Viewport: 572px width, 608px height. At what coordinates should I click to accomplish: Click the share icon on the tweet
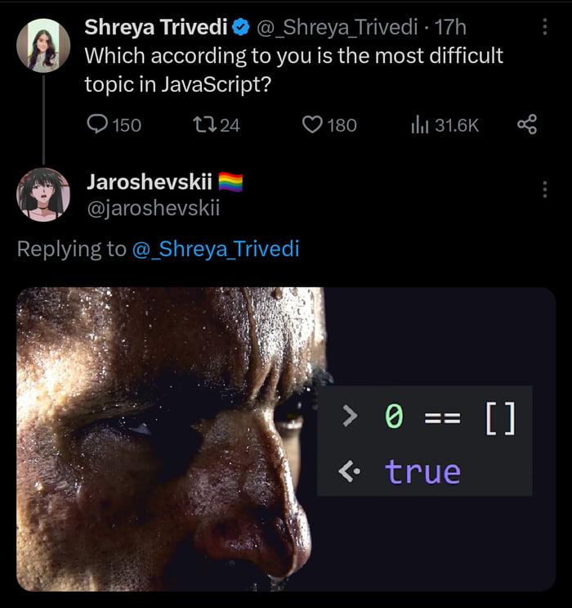[x=527, y=124]
